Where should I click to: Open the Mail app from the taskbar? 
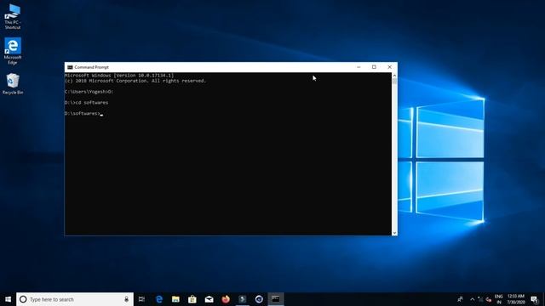209,299
